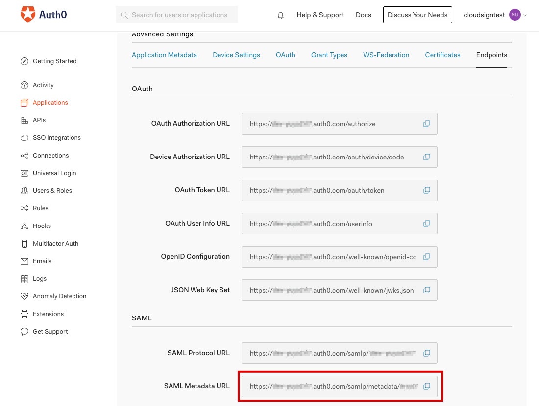Copy the JSON Web Key Set URL
539x406 pixels.
(x=427, y=291)
